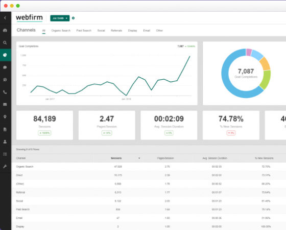Click the orange segment of donut chart
Screen dimensions: 286x230
(265, 63)
